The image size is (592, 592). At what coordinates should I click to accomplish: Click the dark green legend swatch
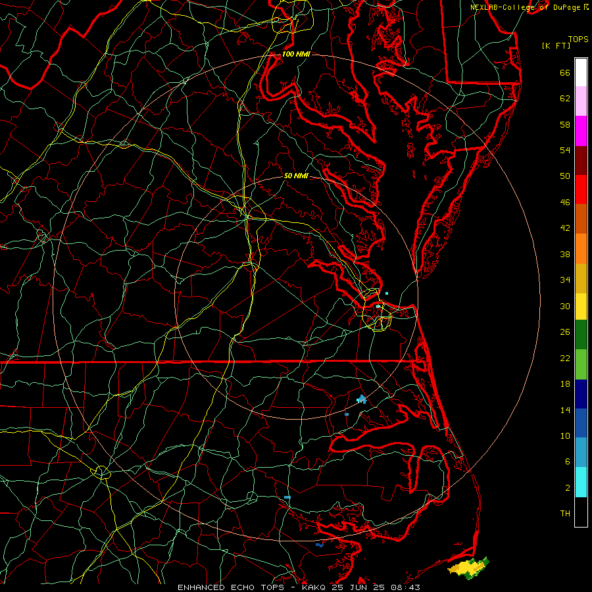tap(581, 335)
